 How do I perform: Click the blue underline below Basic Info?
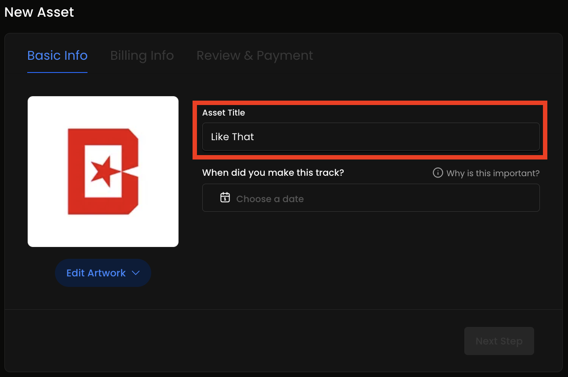(x=57, y=72)
